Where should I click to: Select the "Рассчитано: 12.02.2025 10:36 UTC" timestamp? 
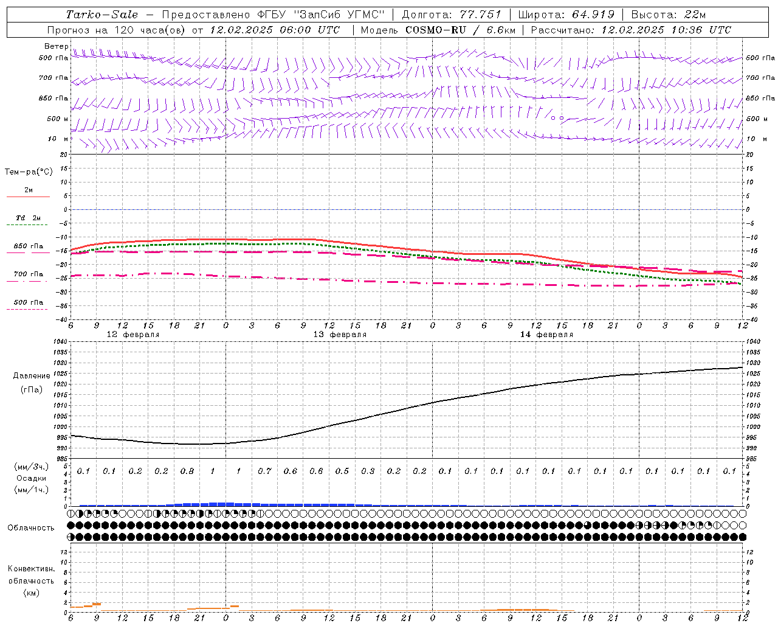(631, 30)
